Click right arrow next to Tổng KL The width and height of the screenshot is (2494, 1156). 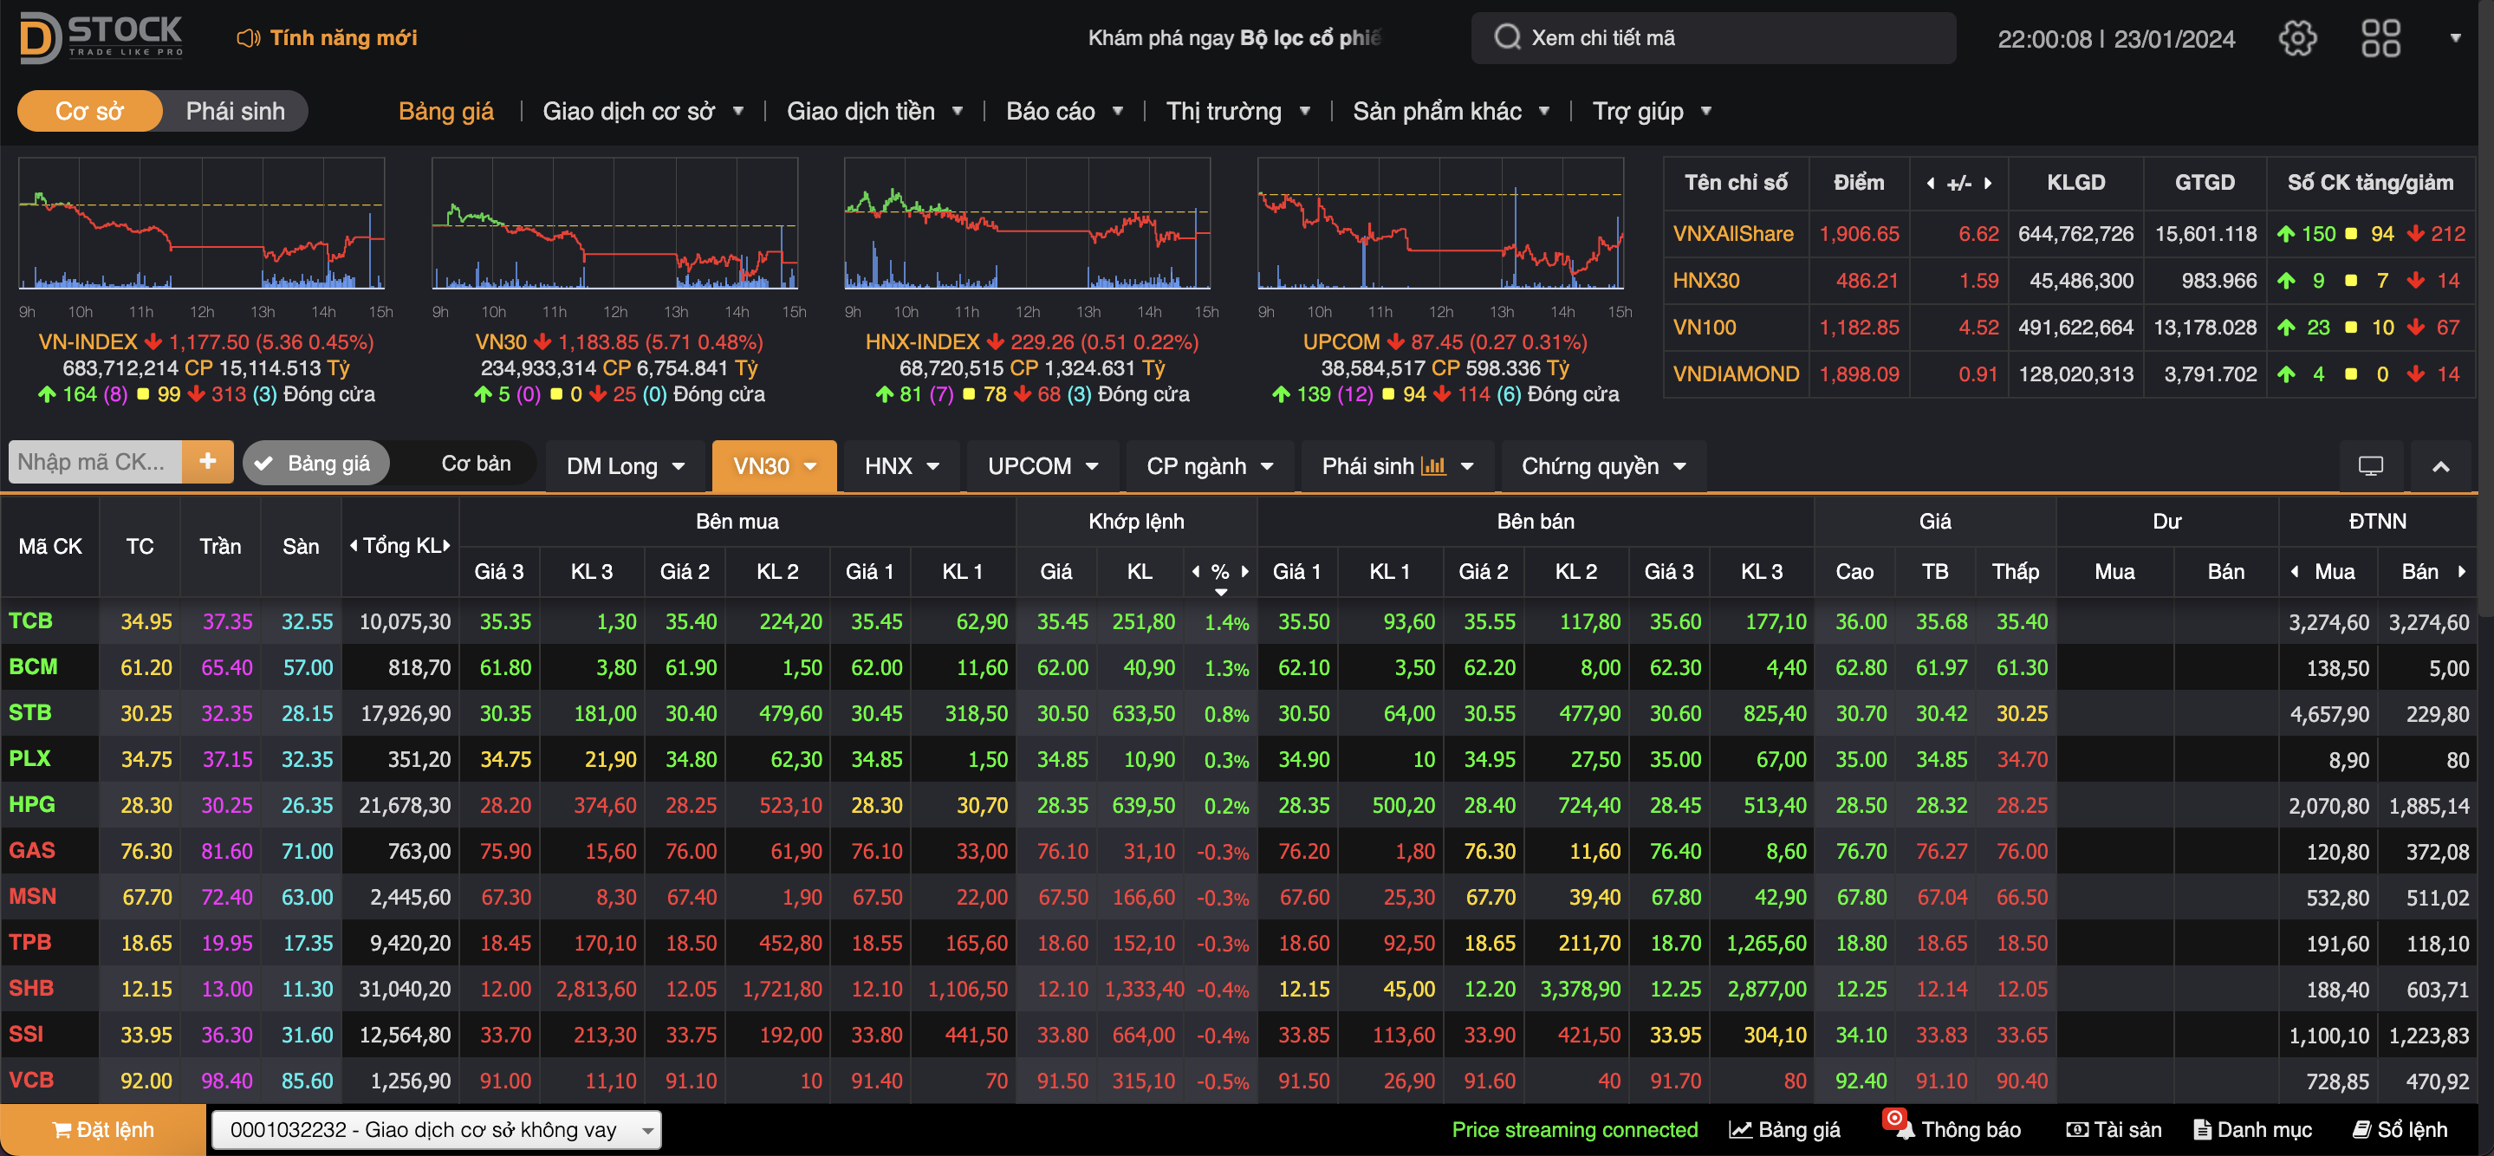[445, 546]
